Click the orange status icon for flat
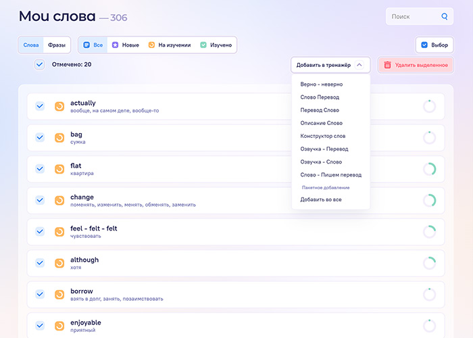This screenshot has height=338, width=473. (x=59, y=169)
